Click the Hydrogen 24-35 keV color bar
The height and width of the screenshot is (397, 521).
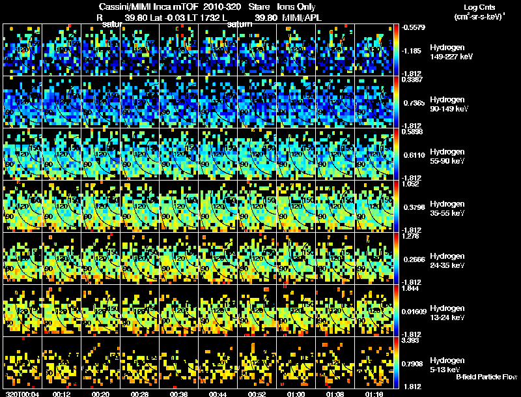pos(396,258)
